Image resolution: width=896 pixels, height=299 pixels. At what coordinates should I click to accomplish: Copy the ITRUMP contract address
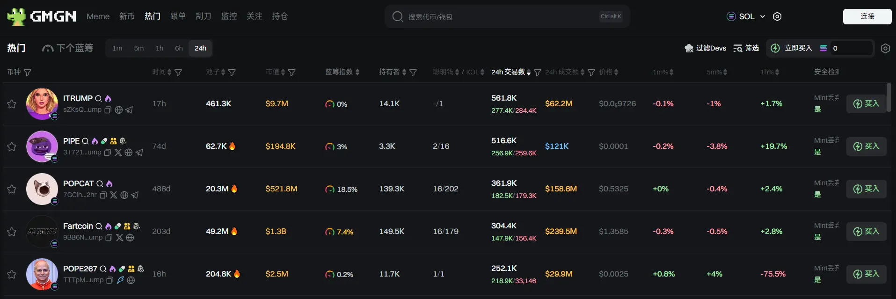tap(108, 110)
